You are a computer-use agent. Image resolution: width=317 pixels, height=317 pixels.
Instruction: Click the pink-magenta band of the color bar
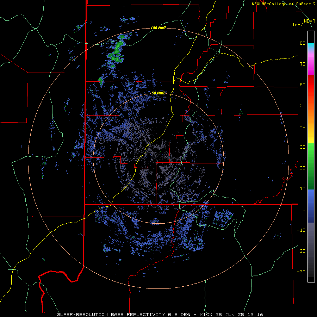311,63
